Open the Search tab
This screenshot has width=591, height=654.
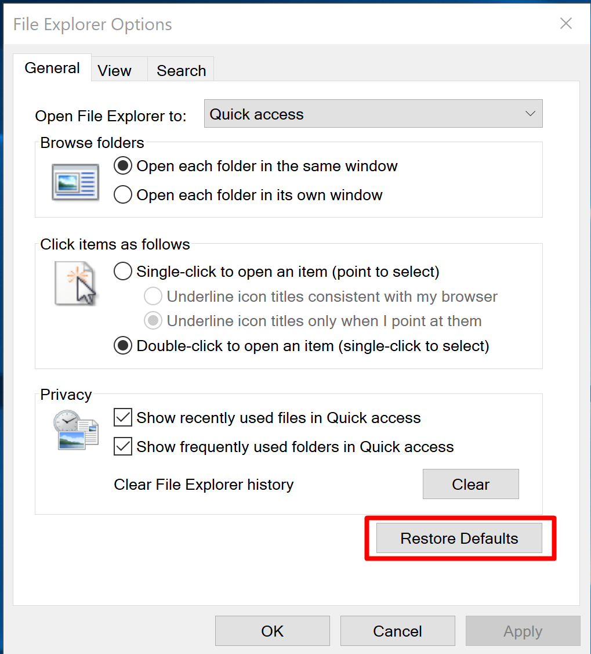tap(180, 70)
